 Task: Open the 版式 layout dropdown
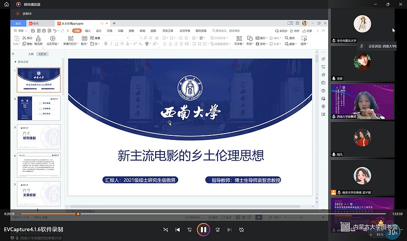click(85, 41)
